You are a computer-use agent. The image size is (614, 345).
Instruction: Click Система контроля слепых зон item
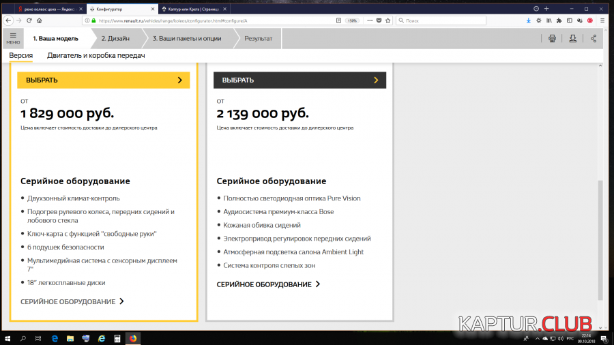[x=269, y=265]
